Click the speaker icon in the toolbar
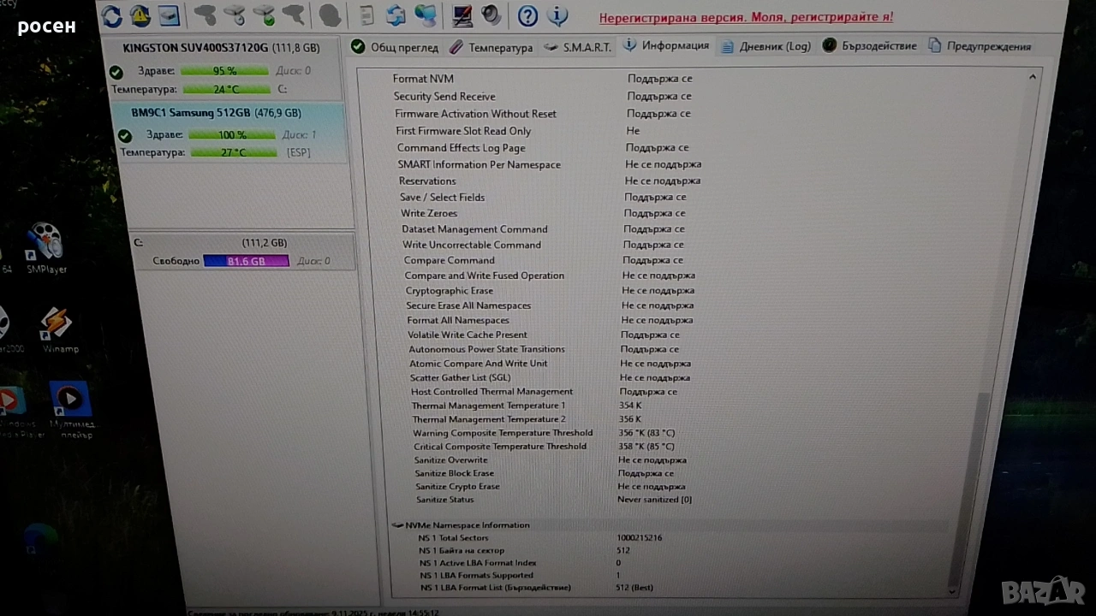 491,15
